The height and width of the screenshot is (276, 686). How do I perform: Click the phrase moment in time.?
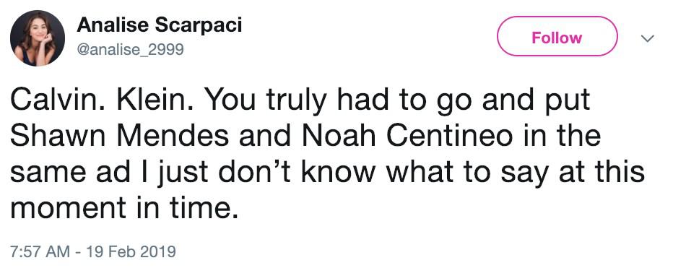point(125,207)
